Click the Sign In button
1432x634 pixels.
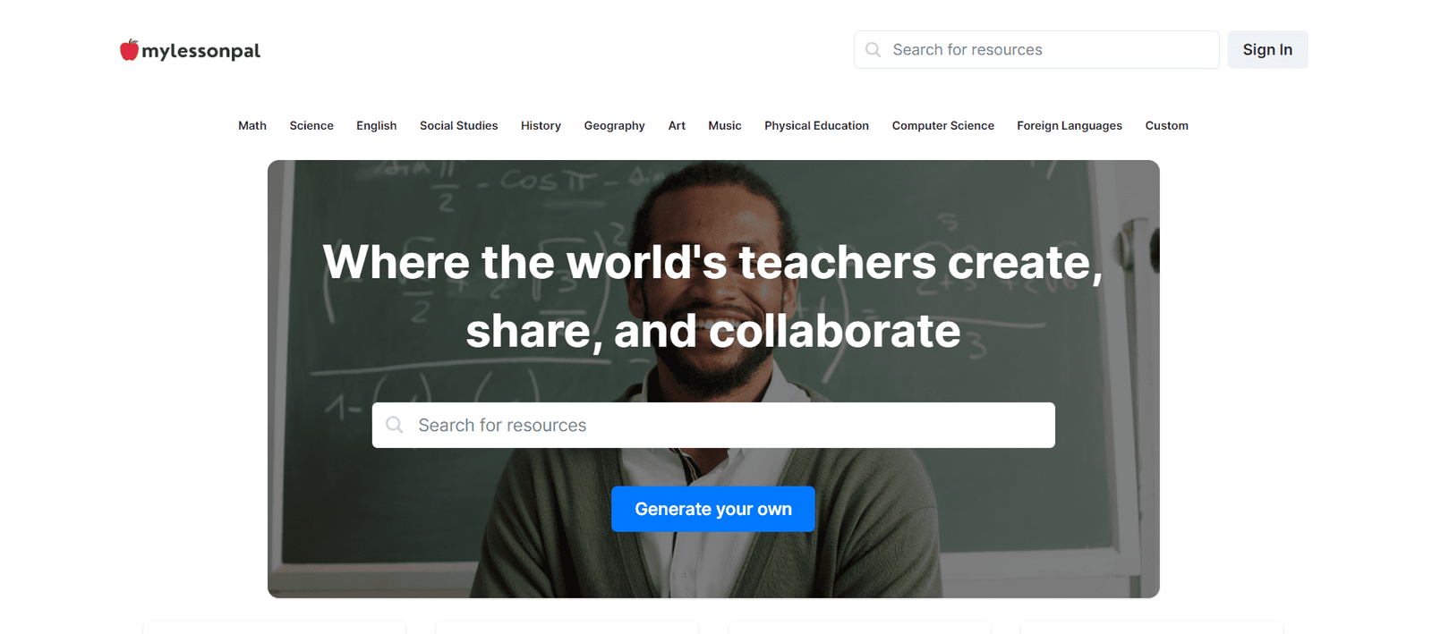point(1267,50)
